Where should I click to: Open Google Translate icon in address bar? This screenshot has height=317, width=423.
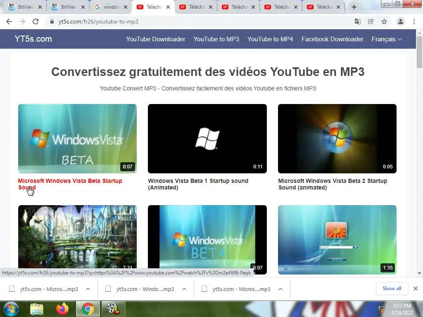(357, 21)
